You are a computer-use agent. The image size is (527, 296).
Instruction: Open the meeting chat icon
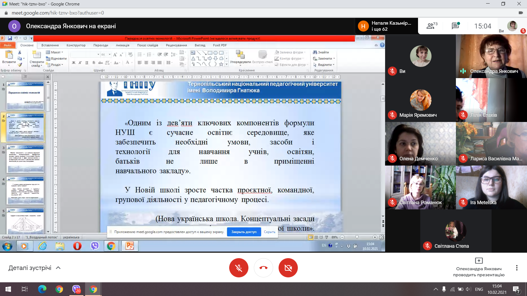pyautogui.click(x=455, y=26)
